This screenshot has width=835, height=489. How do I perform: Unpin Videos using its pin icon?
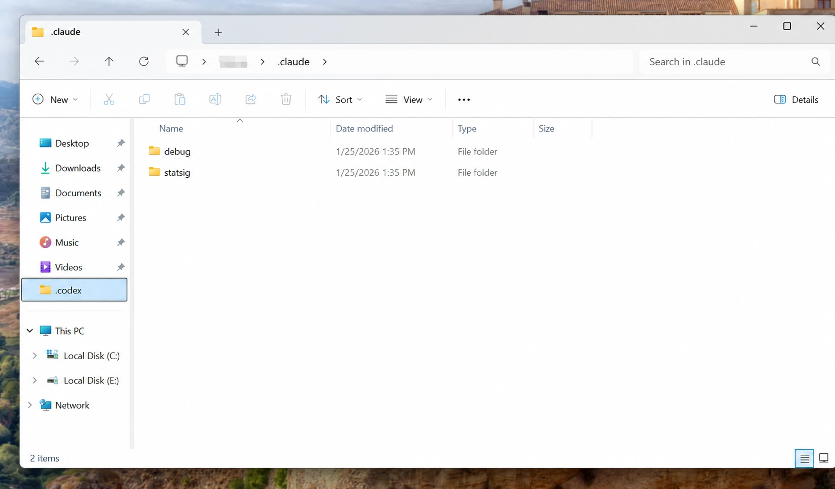[x=121, y=267]
